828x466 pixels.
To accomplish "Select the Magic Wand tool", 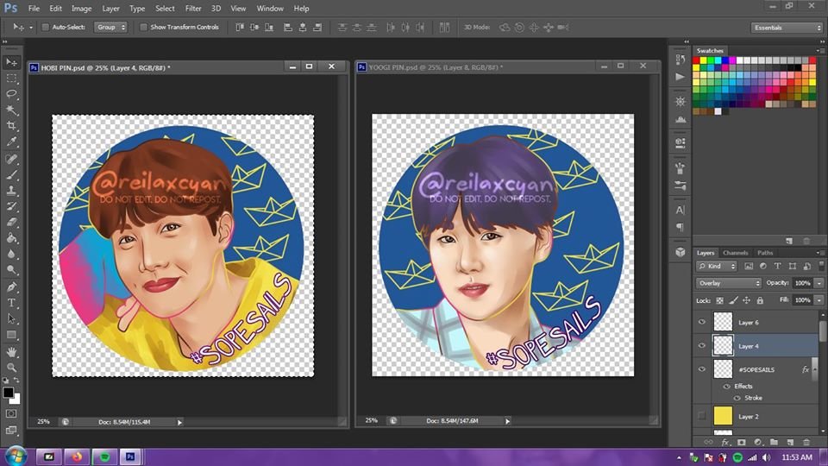I will tap(11, 110).
